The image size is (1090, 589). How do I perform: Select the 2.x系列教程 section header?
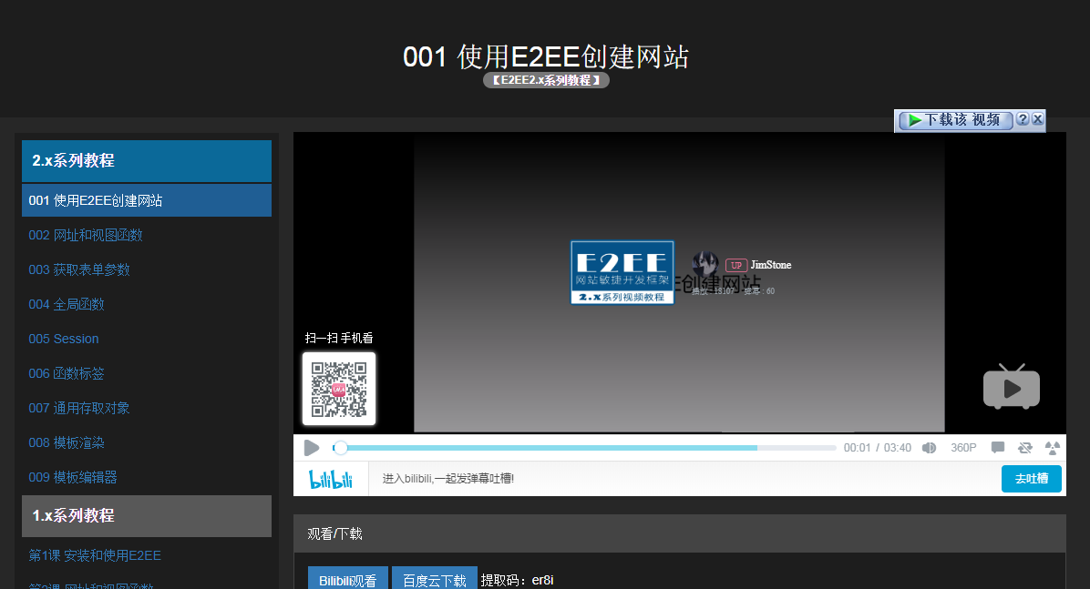click(147, 161)
